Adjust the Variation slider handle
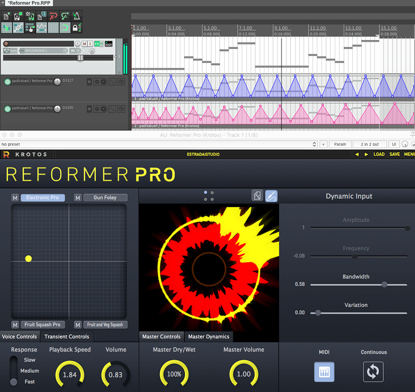415x392 pixels. point(318,313)
